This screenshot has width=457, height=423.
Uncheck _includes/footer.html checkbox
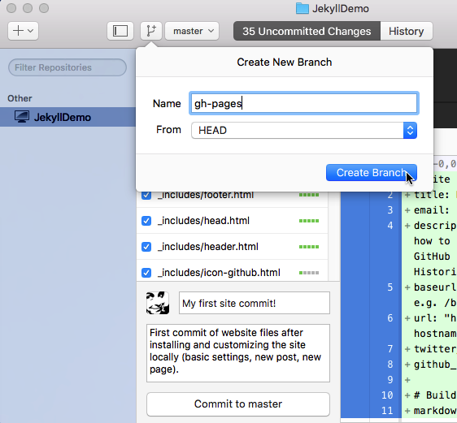146,195
